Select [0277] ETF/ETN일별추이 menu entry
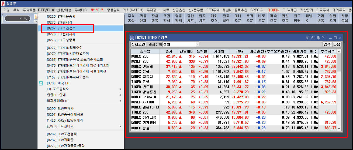Viewport: 353px width, 150px height. point(81,48)
